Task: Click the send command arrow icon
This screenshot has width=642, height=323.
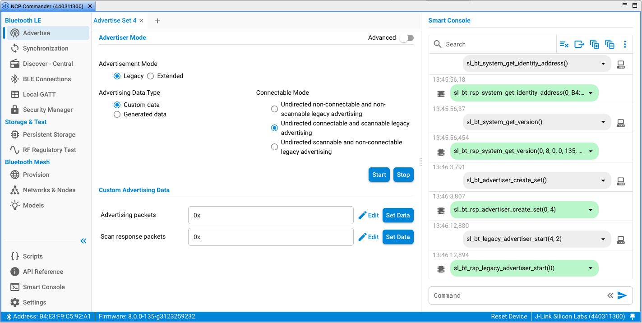Action: point(622,295)
